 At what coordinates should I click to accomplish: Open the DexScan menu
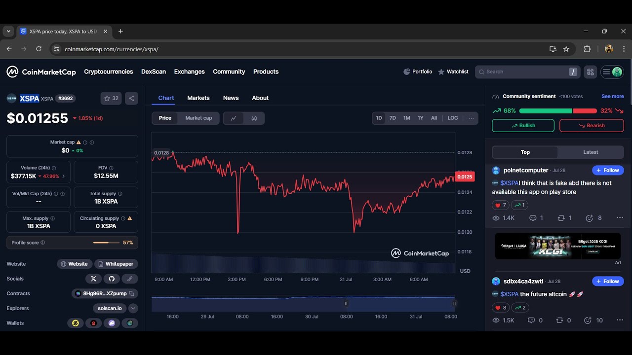(154, 72)
